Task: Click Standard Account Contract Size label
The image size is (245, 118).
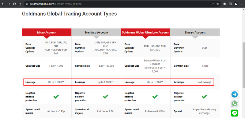Action: 82,66
